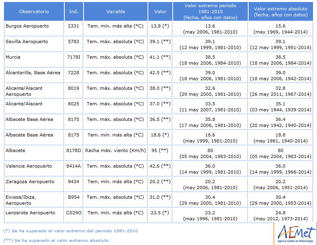Viewport: 317px width, 245px height.
Task: Click the cell with 26 may 2011, 1967-2014
Action: 281,91
